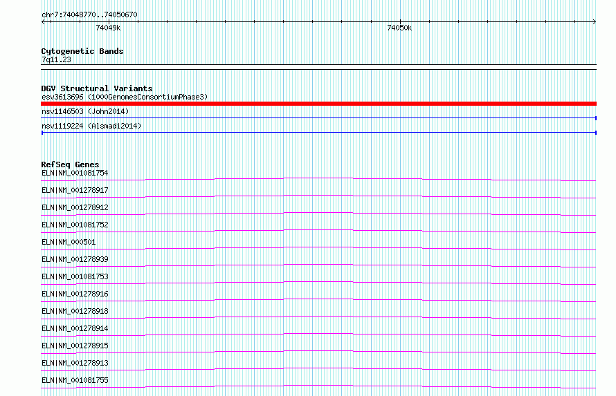616x396 pixels.
Task: Click the 74050k ruler tick label
Action: 399,28
